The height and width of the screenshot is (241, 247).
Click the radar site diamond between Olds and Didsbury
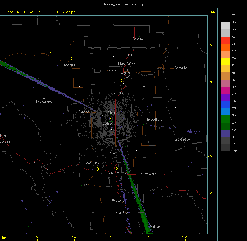pos(111,119)
